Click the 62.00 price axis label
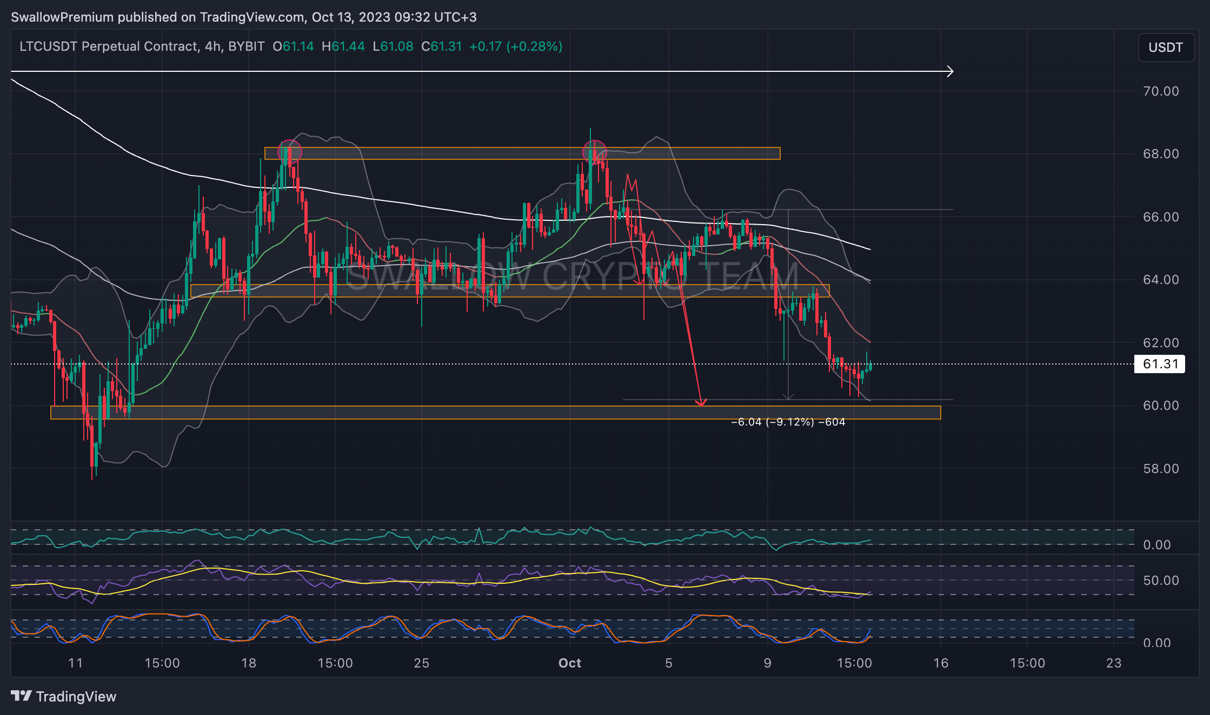1210x715 pixels. tap(1161, 343)
